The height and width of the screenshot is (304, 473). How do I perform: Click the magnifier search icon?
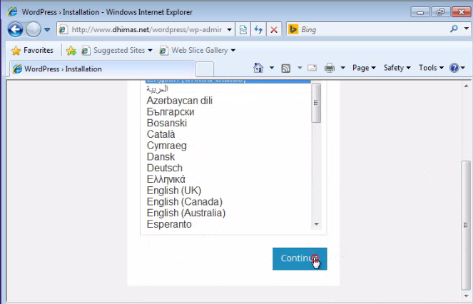point(454,29)
